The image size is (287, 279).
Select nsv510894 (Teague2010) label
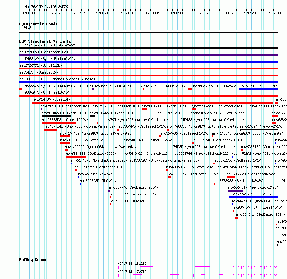(261, 126)
